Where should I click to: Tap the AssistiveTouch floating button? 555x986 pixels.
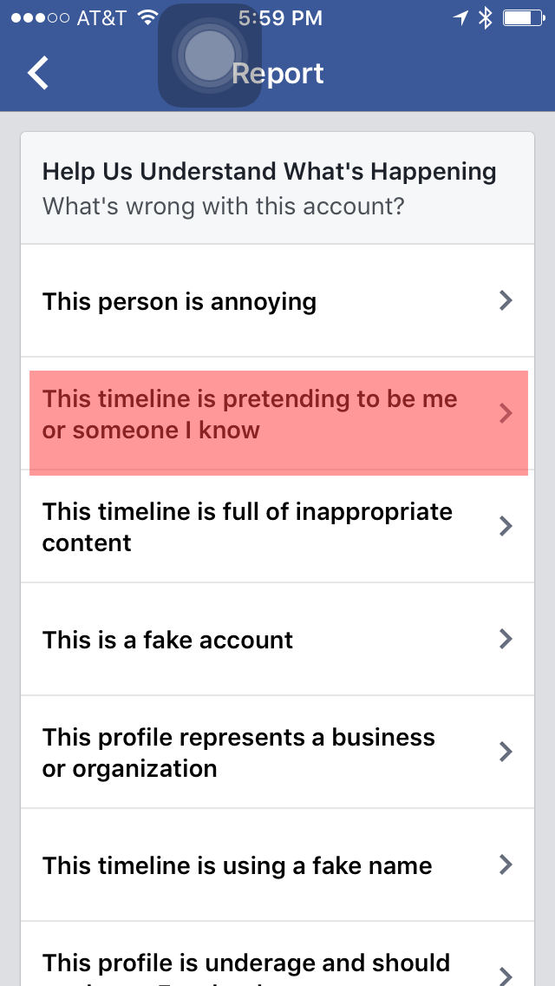coord(210,56)
